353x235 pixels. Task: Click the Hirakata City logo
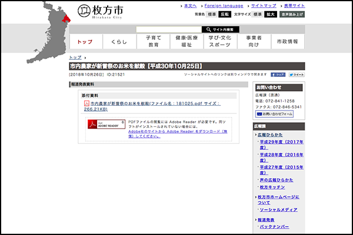click(x=100, y=12)
